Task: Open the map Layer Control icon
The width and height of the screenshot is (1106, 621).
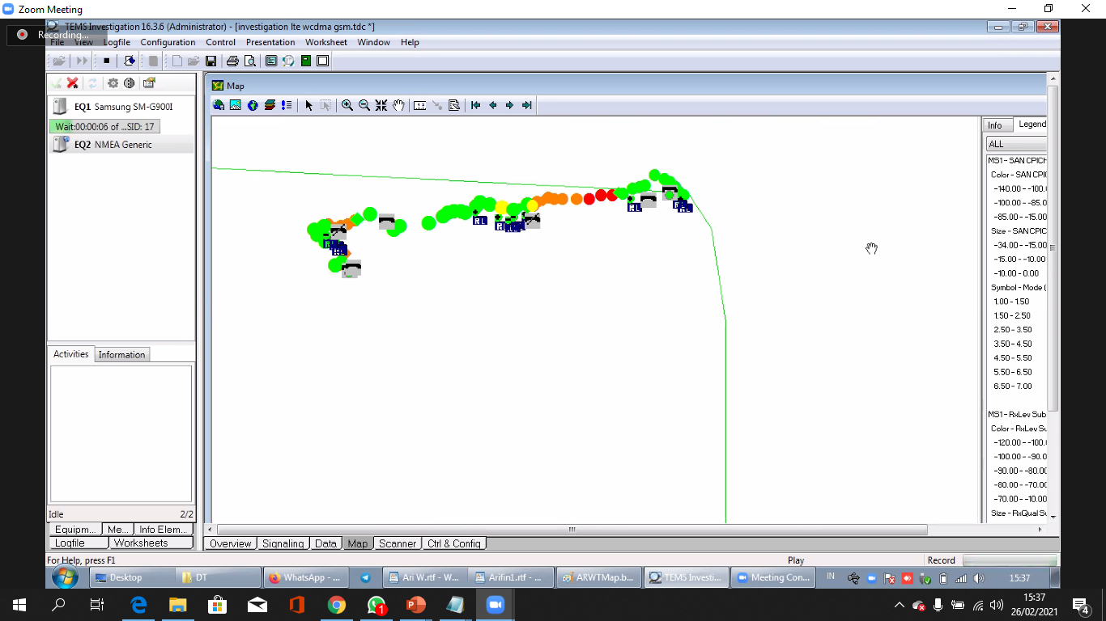Action: (x=270, y=105)
